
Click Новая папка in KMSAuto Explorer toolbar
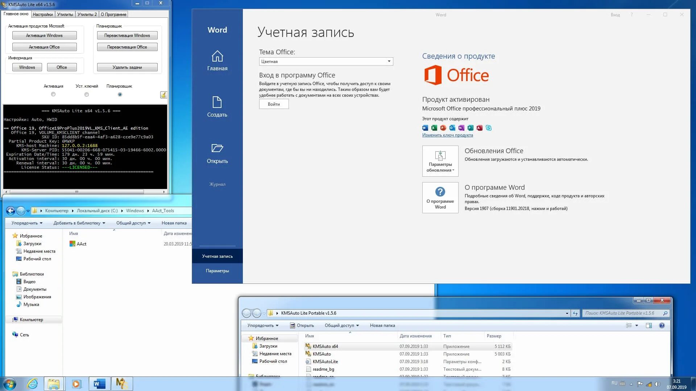click(x=382, y=325)
